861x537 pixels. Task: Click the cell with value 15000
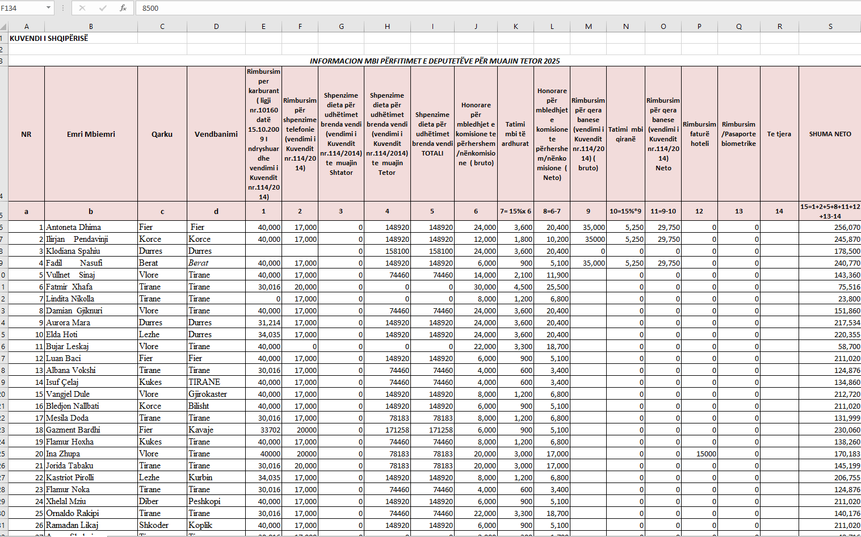click(x=699, y=454)
